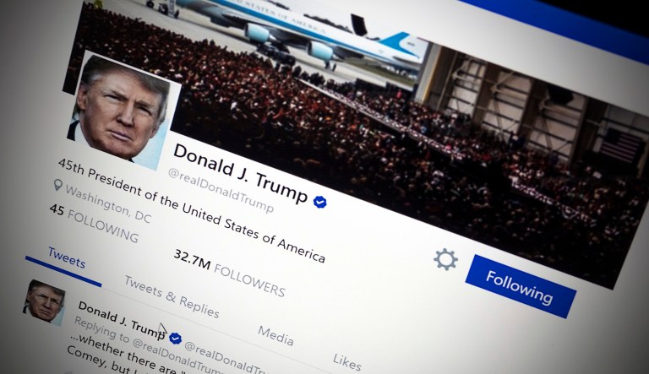Open the 45 Following list
649x374 pixels.
click(94, 224)
